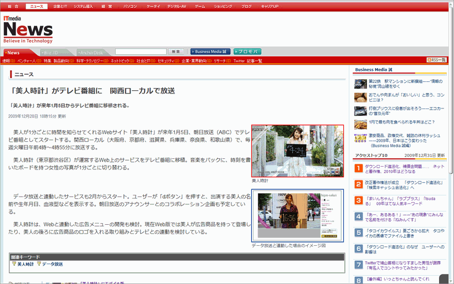Open タコイカウイルス ranking article
The height and width of the screenshot is (284, 454).
pos(405,233)
